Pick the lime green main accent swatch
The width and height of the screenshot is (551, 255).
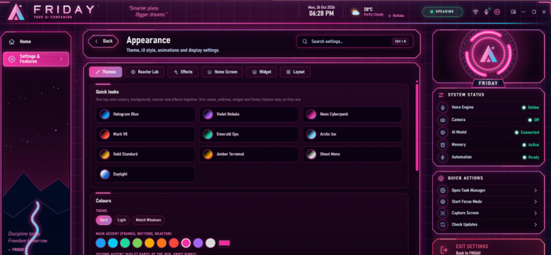(137, 243)
